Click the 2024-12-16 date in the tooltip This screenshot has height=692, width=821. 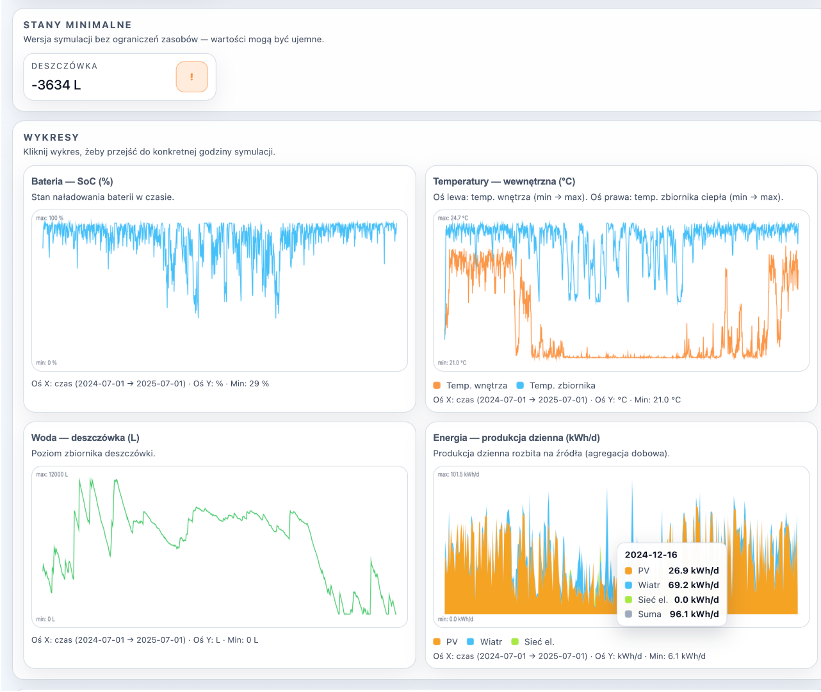click(651, 555)
